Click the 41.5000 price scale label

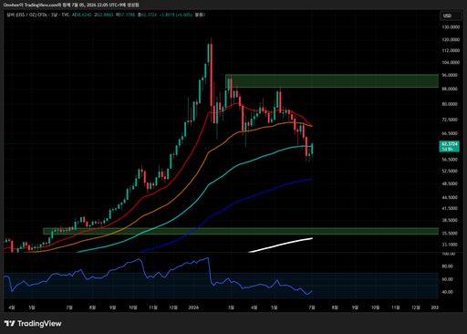point(450,208)
